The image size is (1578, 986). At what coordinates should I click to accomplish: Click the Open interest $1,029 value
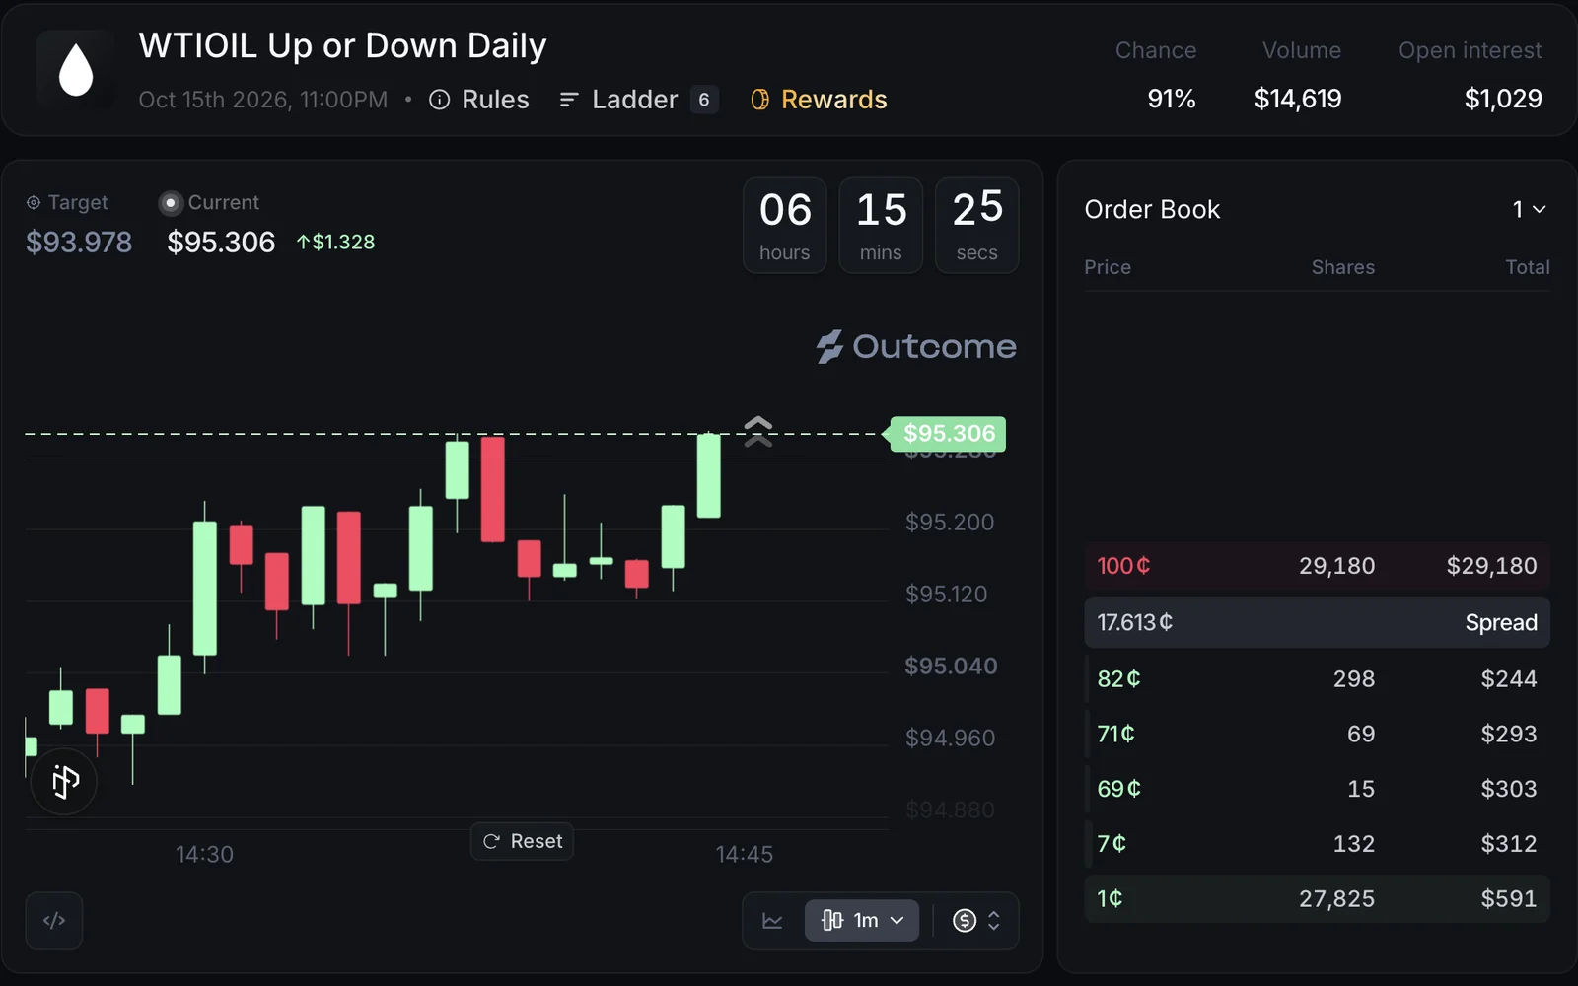1503,99
